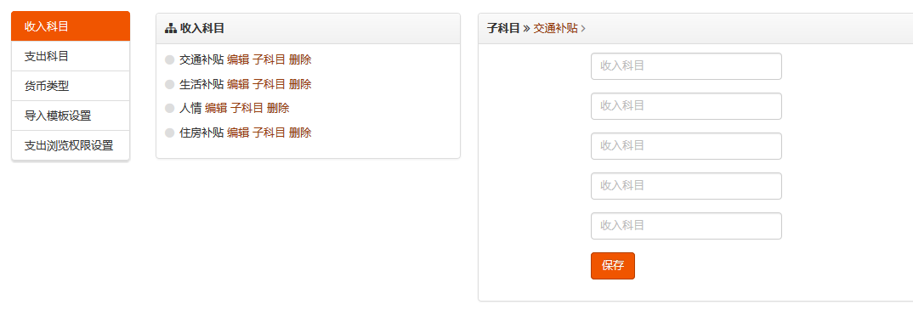
Task: Click the double chevron after 子科目
Action: coord(526,29)
